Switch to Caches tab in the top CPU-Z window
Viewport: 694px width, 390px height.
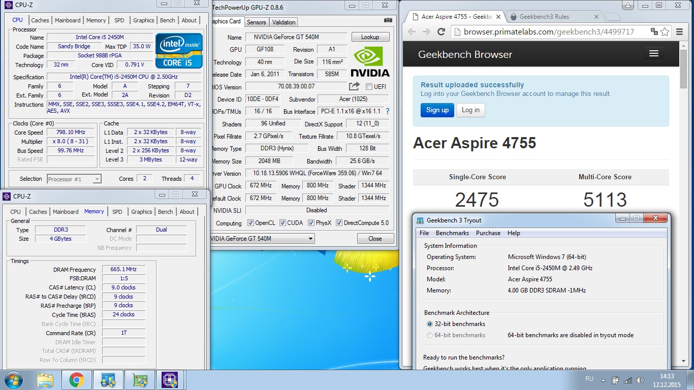pyautogui.click(x=40, y=20)
